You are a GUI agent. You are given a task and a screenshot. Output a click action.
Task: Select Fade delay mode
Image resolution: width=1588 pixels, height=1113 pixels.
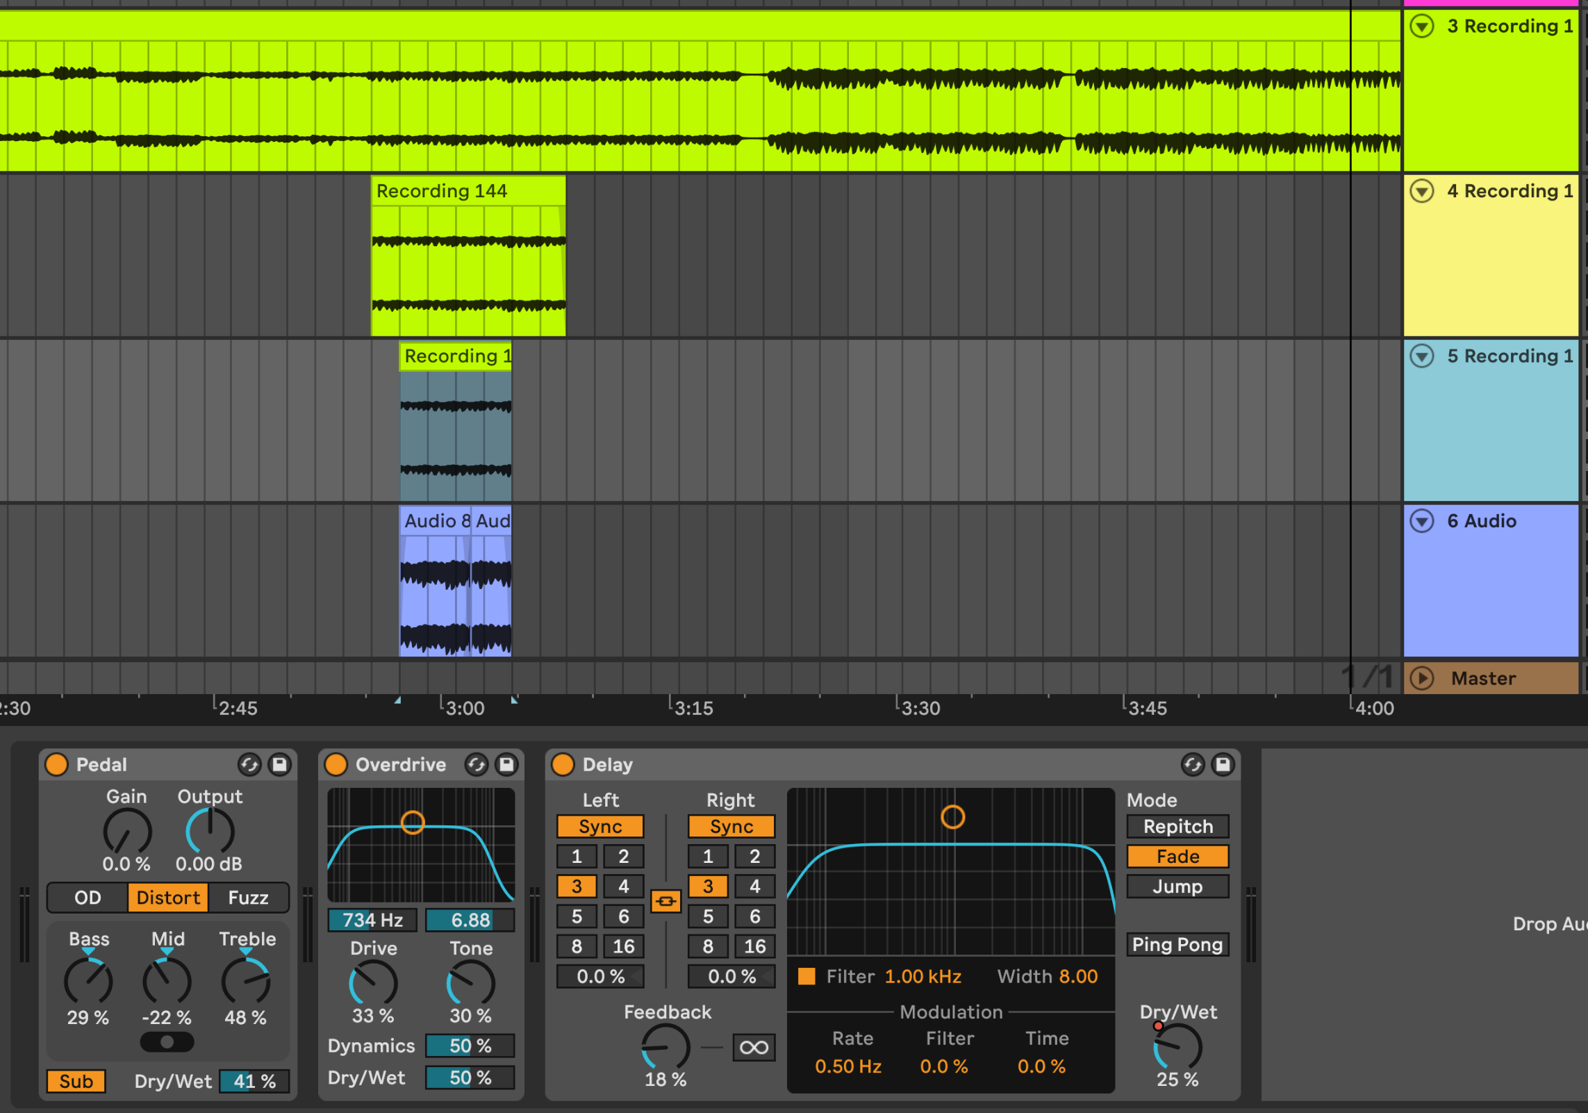coord(1178,856)
